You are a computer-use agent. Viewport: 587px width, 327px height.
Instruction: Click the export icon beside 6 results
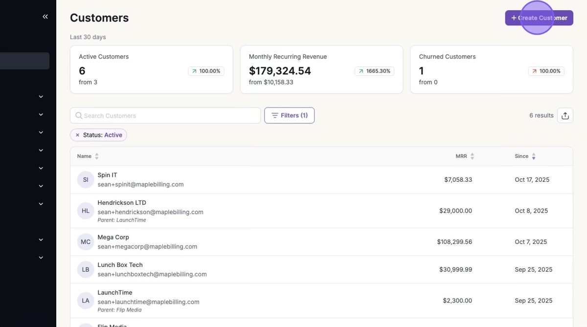pyautogui.click(x=565, y=115)
